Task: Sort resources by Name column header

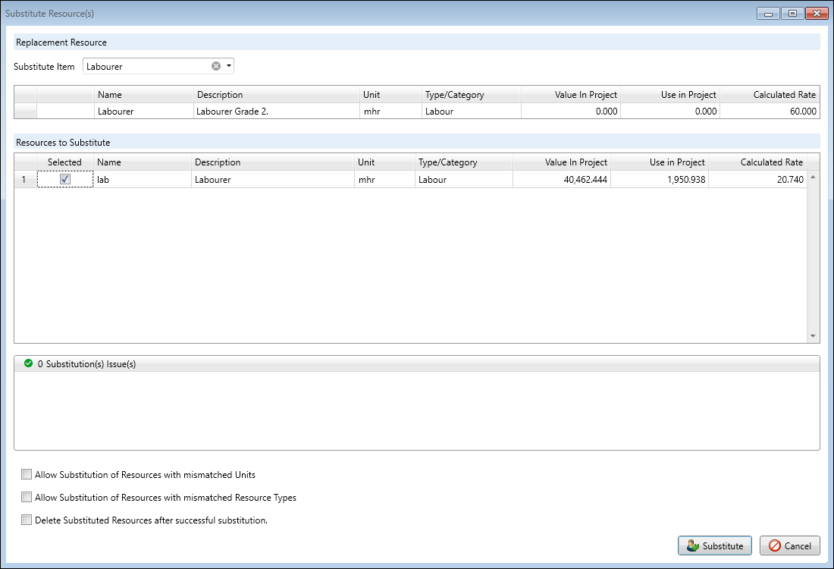Action: (x=141, y=162)
